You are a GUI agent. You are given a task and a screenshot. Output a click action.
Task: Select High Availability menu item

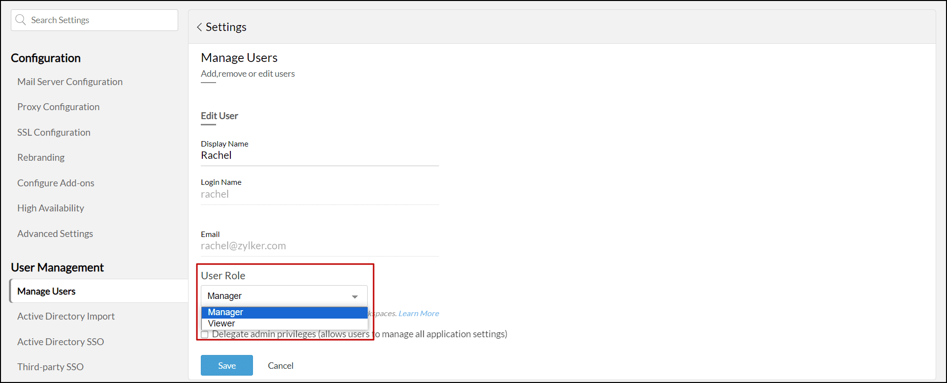51,208
